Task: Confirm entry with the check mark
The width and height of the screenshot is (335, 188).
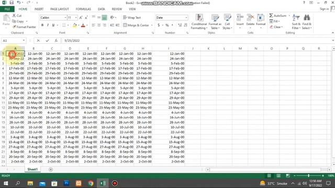Action: click(47, 41)
